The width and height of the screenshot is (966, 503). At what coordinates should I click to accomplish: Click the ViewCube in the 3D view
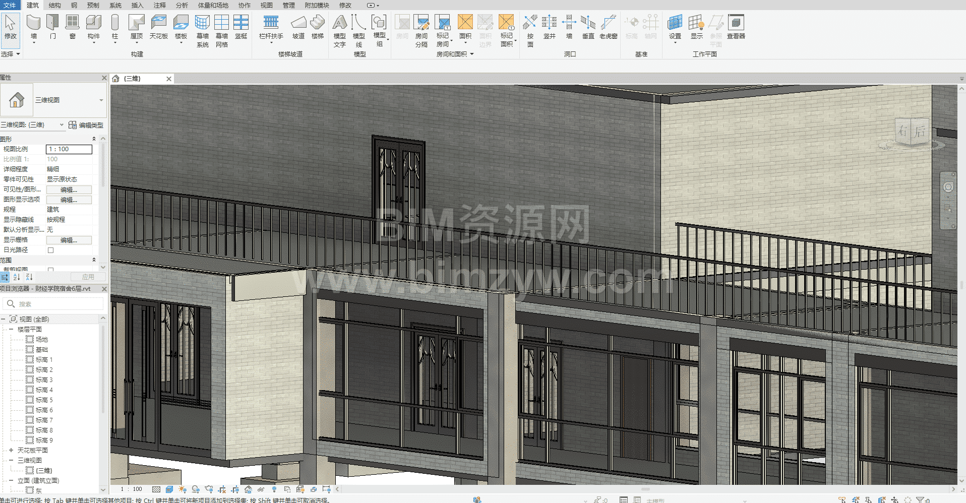(x=912, y=132)
